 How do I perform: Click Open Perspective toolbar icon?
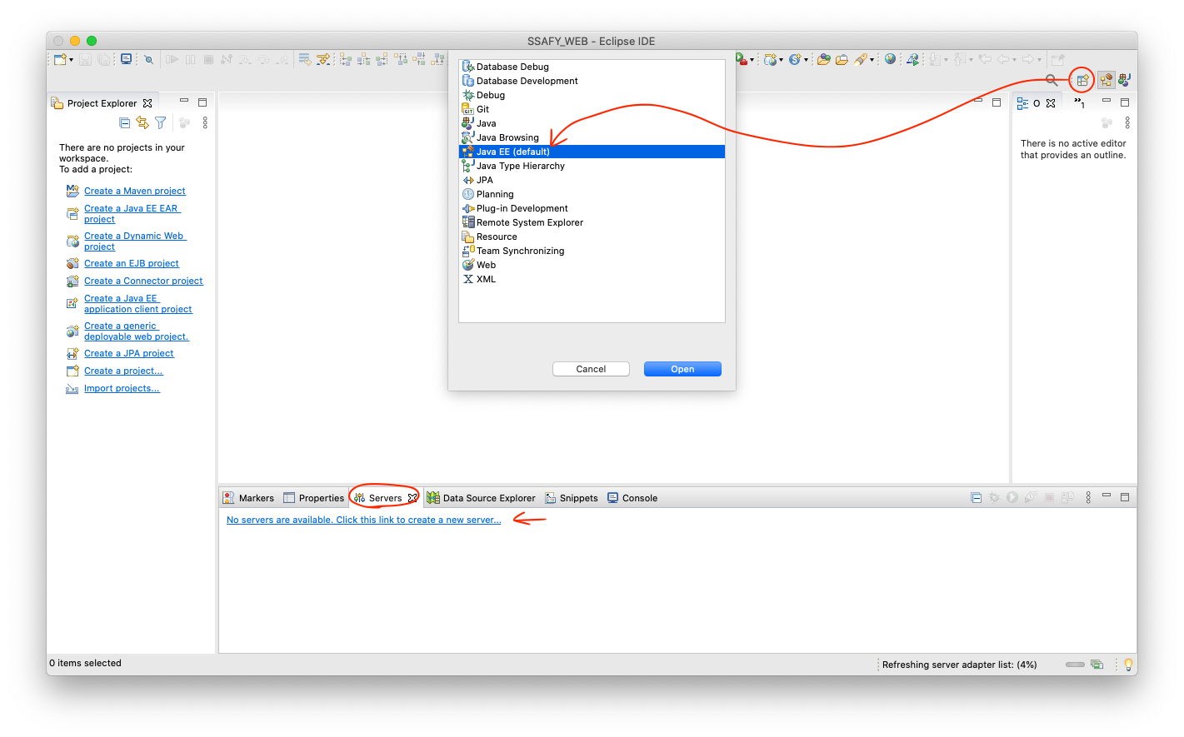(1082, 80)
